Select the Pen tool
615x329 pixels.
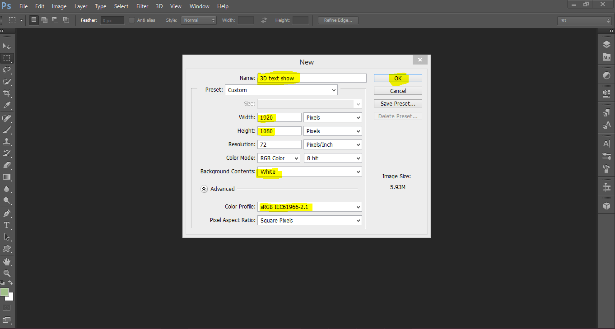click(x=7, y=213)
